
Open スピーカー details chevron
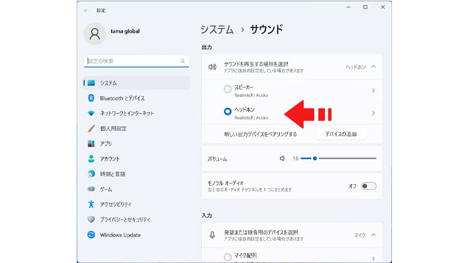373,91
